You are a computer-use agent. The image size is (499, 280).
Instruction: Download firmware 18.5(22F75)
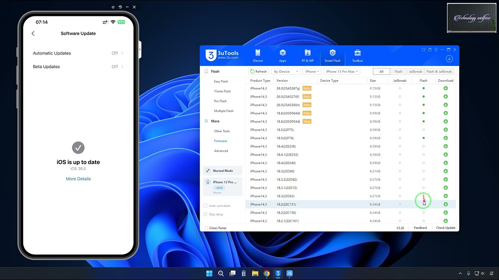pos(446,130)
